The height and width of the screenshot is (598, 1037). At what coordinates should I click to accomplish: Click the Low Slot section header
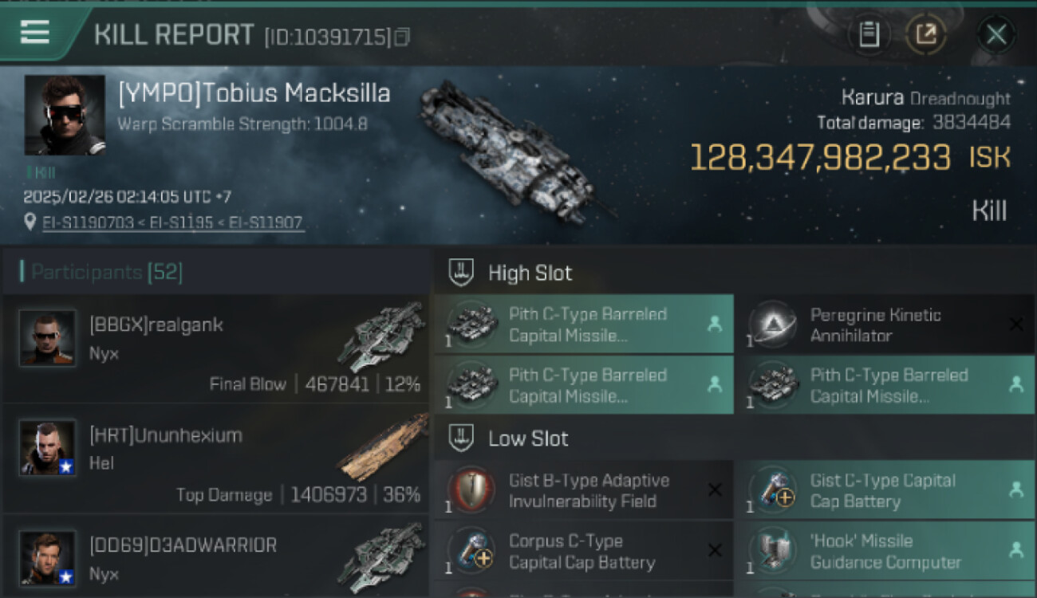click(528, 439)
